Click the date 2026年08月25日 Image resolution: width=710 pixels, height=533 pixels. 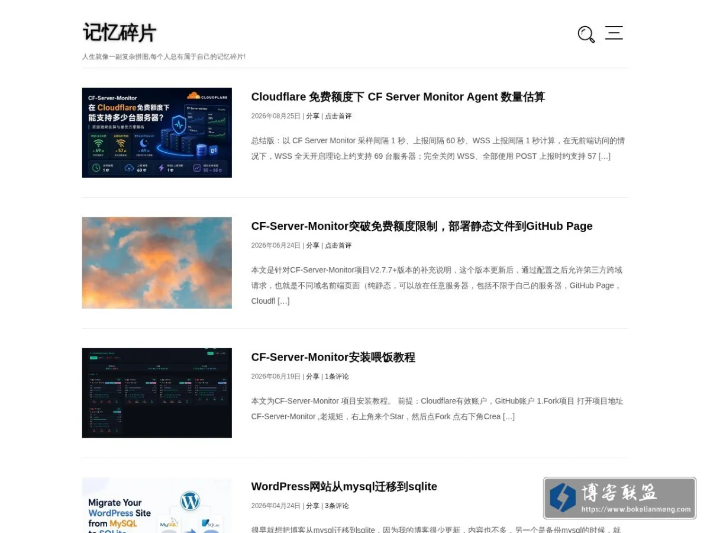point(276,116)
